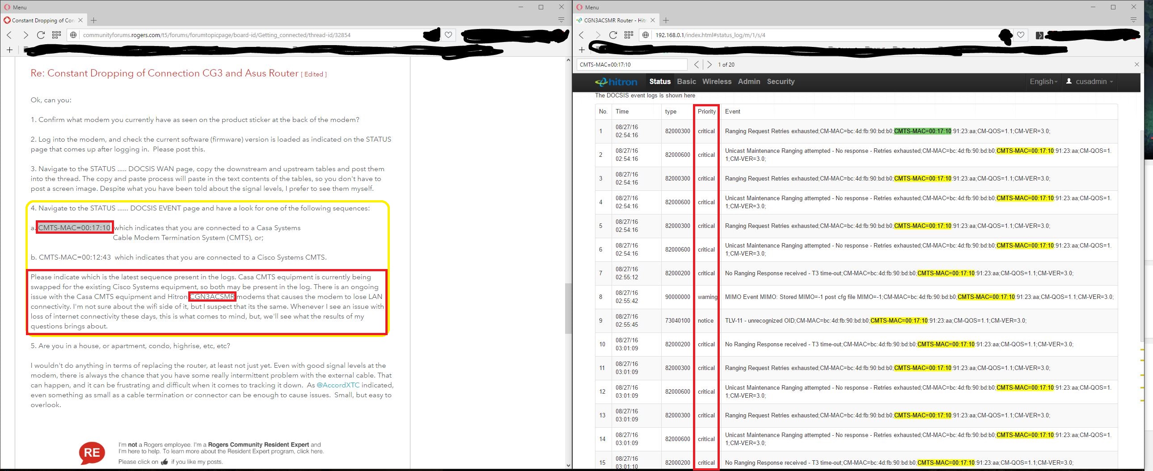Click type cell 90000000 in event log
1153x471 pixels.
tap(677, 297)
